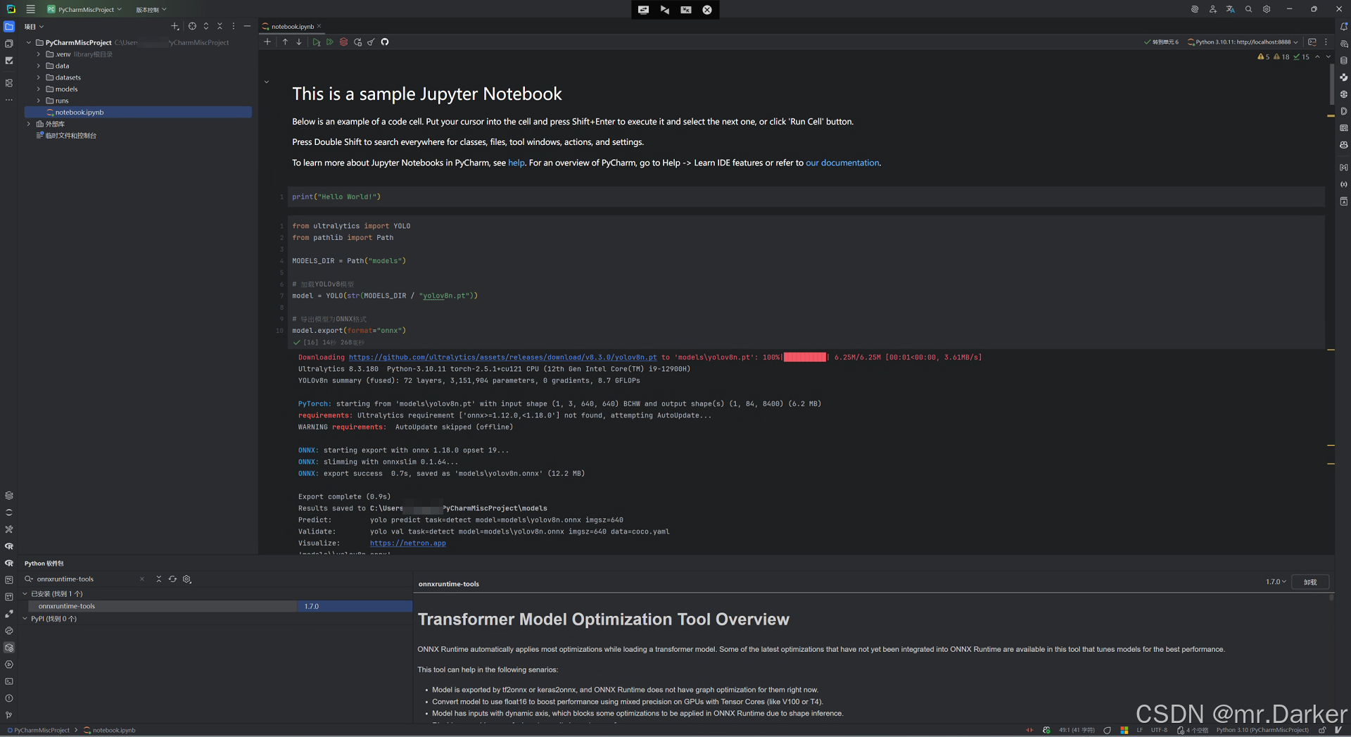Collapse the markdown cell chevron

267,82
